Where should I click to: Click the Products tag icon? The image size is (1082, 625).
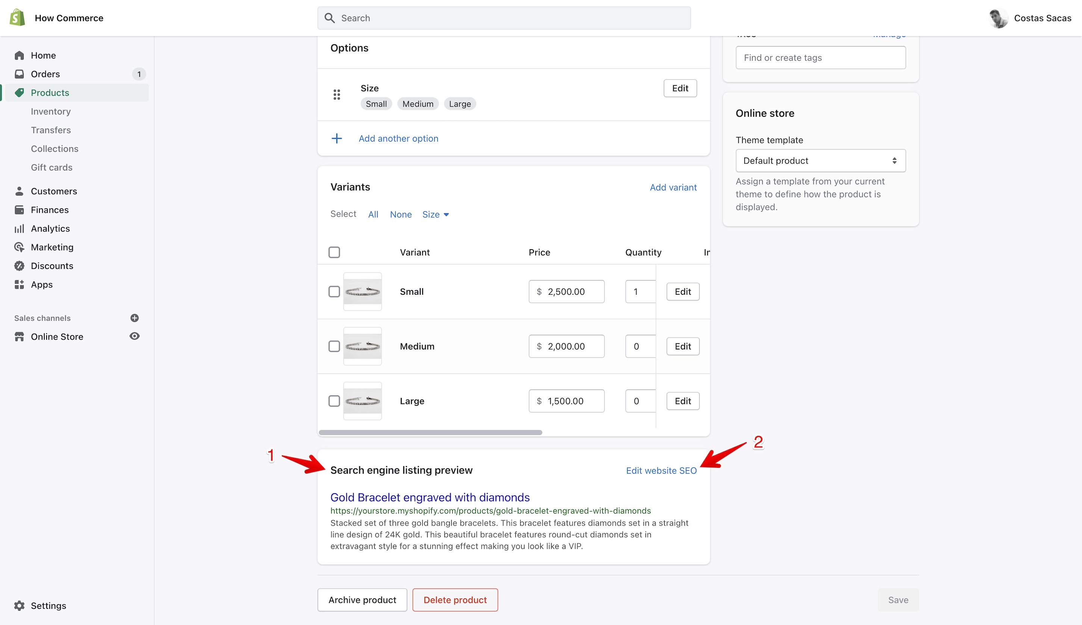[x=19, y=93]
